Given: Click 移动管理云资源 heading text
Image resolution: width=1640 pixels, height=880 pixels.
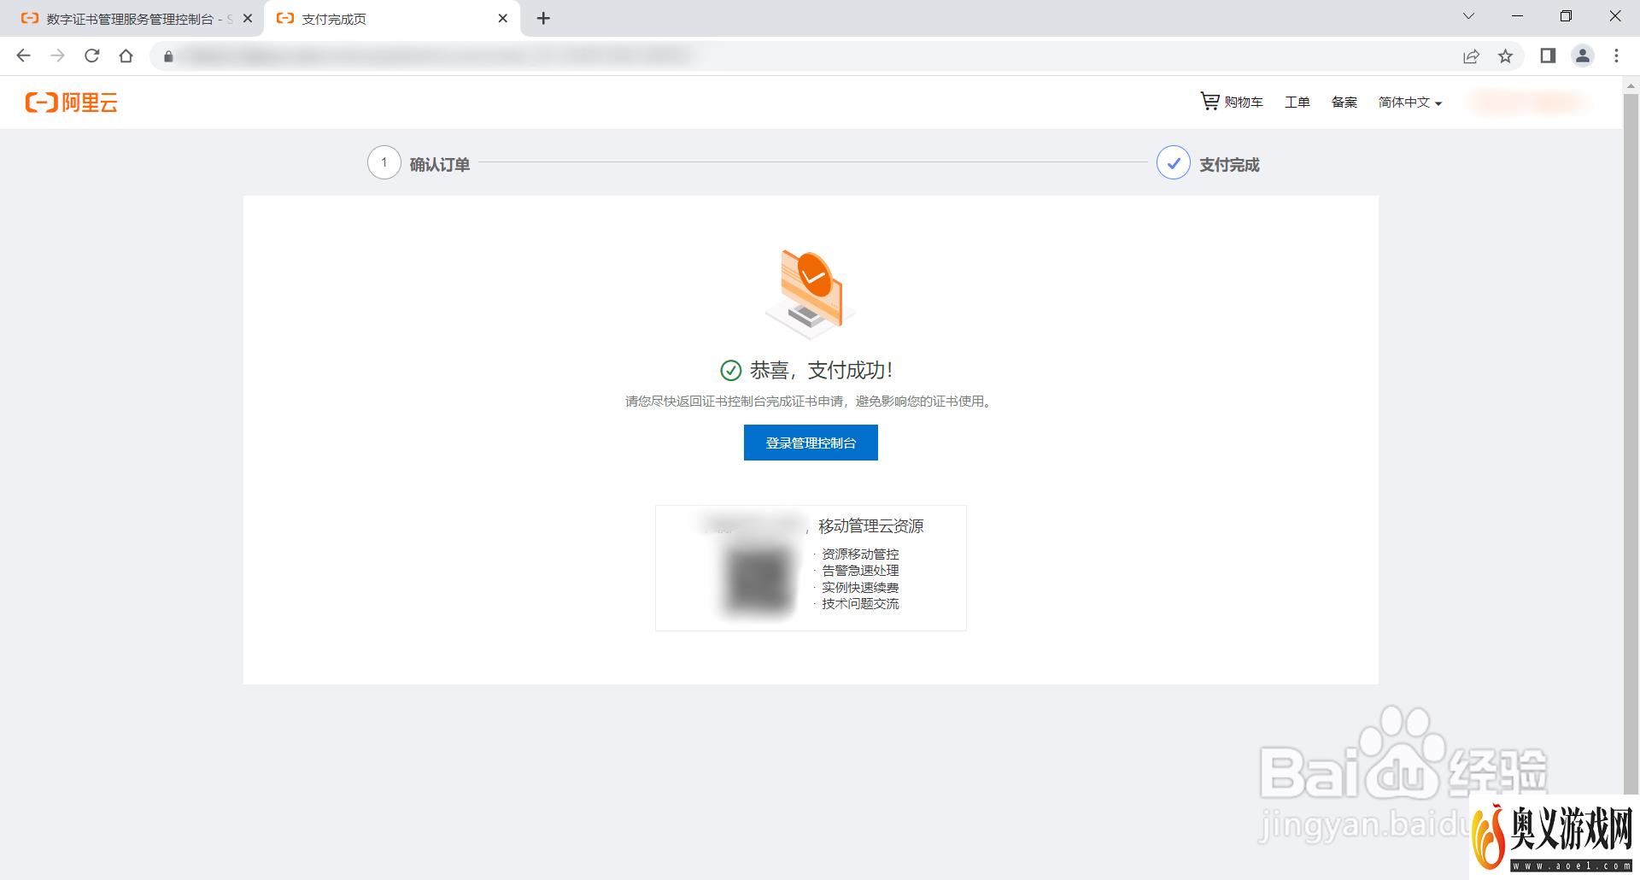Looking at the screenshot, I should pyautogui.click(x=871, y=526).
